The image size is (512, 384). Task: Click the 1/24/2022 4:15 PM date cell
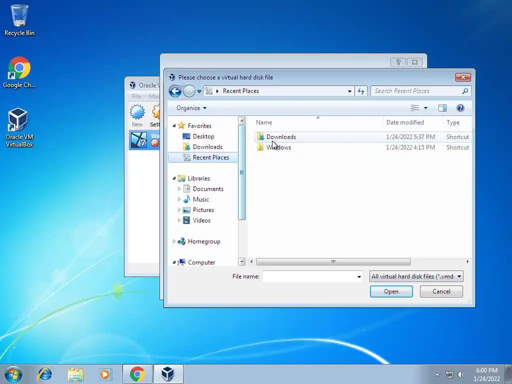point(410,147)
